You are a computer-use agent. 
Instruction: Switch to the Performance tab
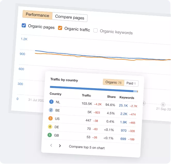click(37, 15)
